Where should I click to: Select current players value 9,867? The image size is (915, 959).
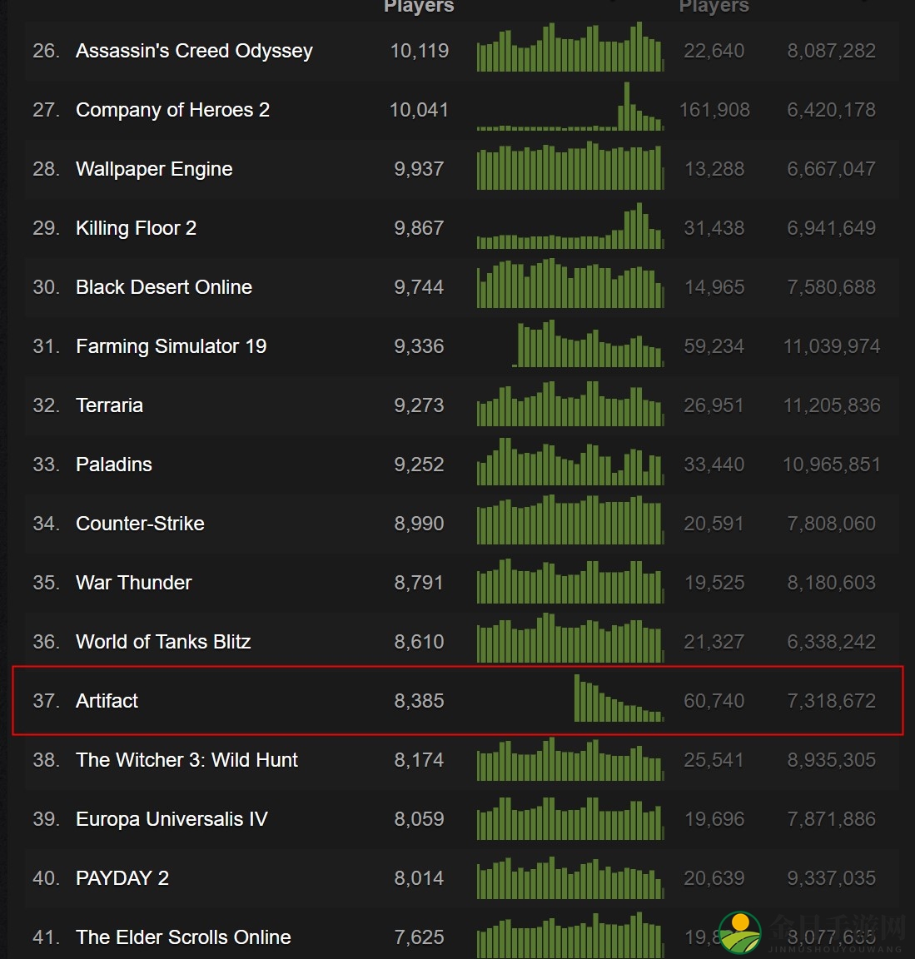[419, 228]
